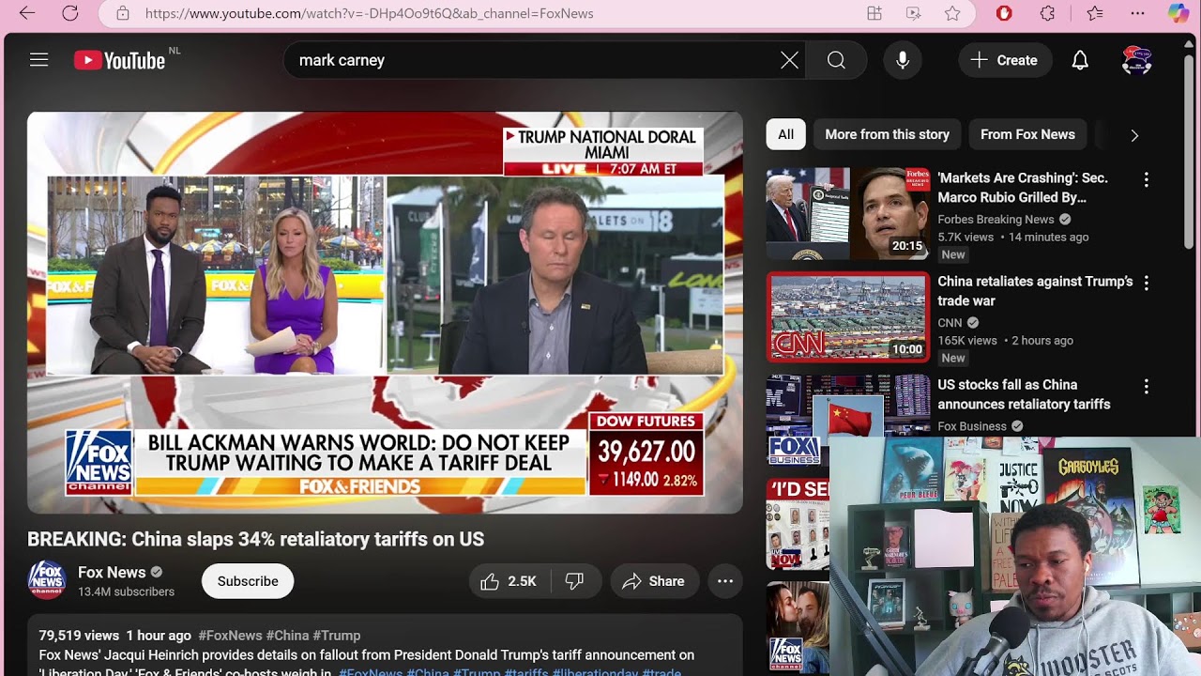Image resolution: width=1201 pixels, height=676 pixels.
Task: Click '165K views • 2 hours ago' text
Action: (1005, 340)
